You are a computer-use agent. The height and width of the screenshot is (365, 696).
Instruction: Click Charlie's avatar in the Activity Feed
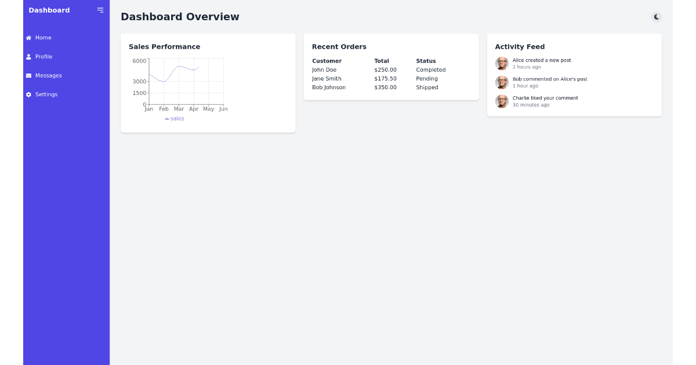click(502, 101)
